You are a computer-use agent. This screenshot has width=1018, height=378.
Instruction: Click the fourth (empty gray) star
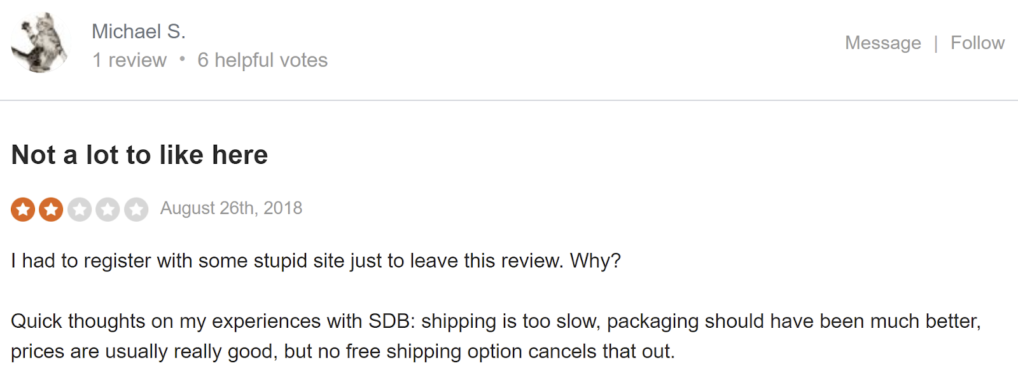pos(108,209)
